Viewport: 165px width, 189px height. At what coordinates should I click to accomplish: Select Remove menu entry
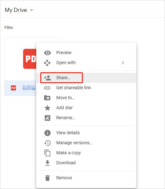pyautogui.click(x=86, y=178)
